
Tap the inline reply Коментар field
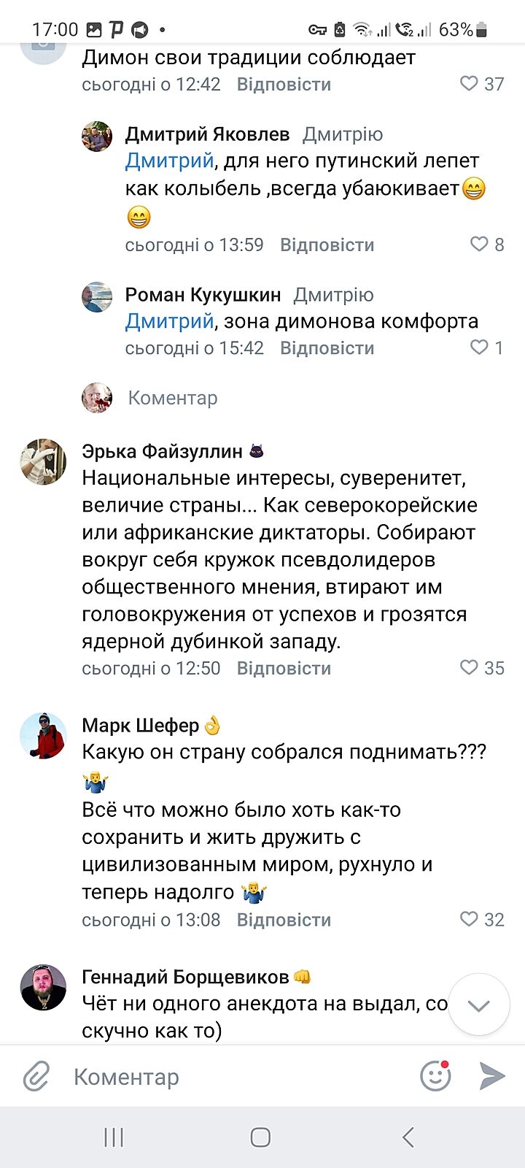[x=173, y=398]
